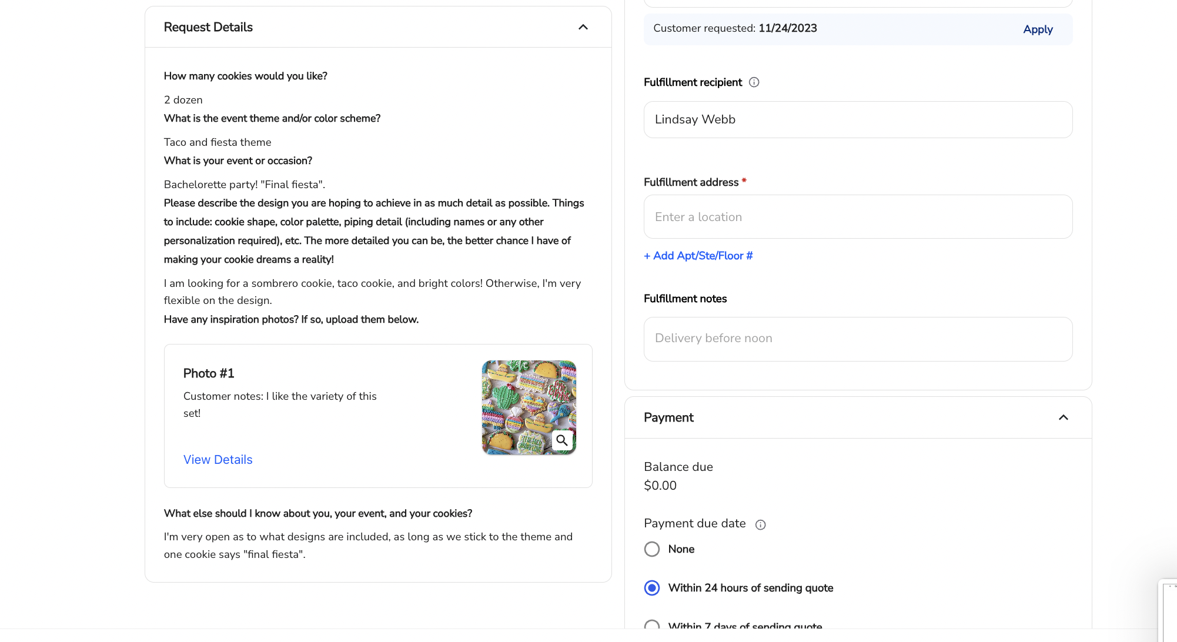
Task: Click the 'Balance due' $0.00 value
Action: pyautogui.click(x=660, y=486)
